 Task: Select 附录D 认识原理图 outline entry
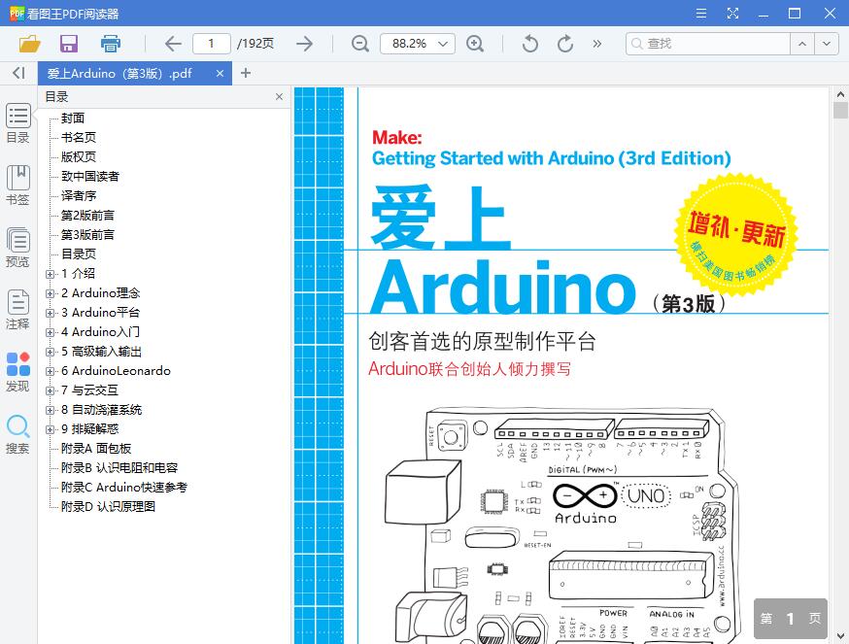(x=108, y=506)
